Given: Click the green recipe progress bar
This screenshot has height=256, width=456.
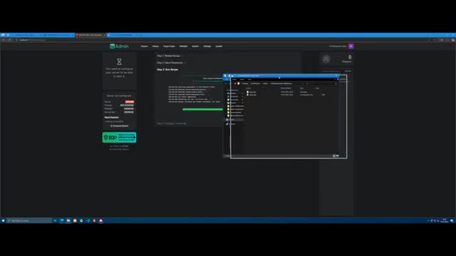Looking at the screenshot, I should coord(202,110).
